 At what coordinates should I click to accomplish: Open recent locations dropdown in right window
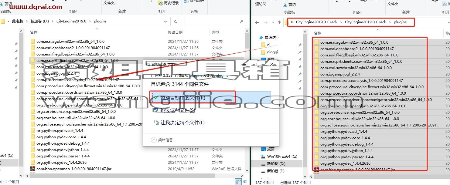[272, 22]
